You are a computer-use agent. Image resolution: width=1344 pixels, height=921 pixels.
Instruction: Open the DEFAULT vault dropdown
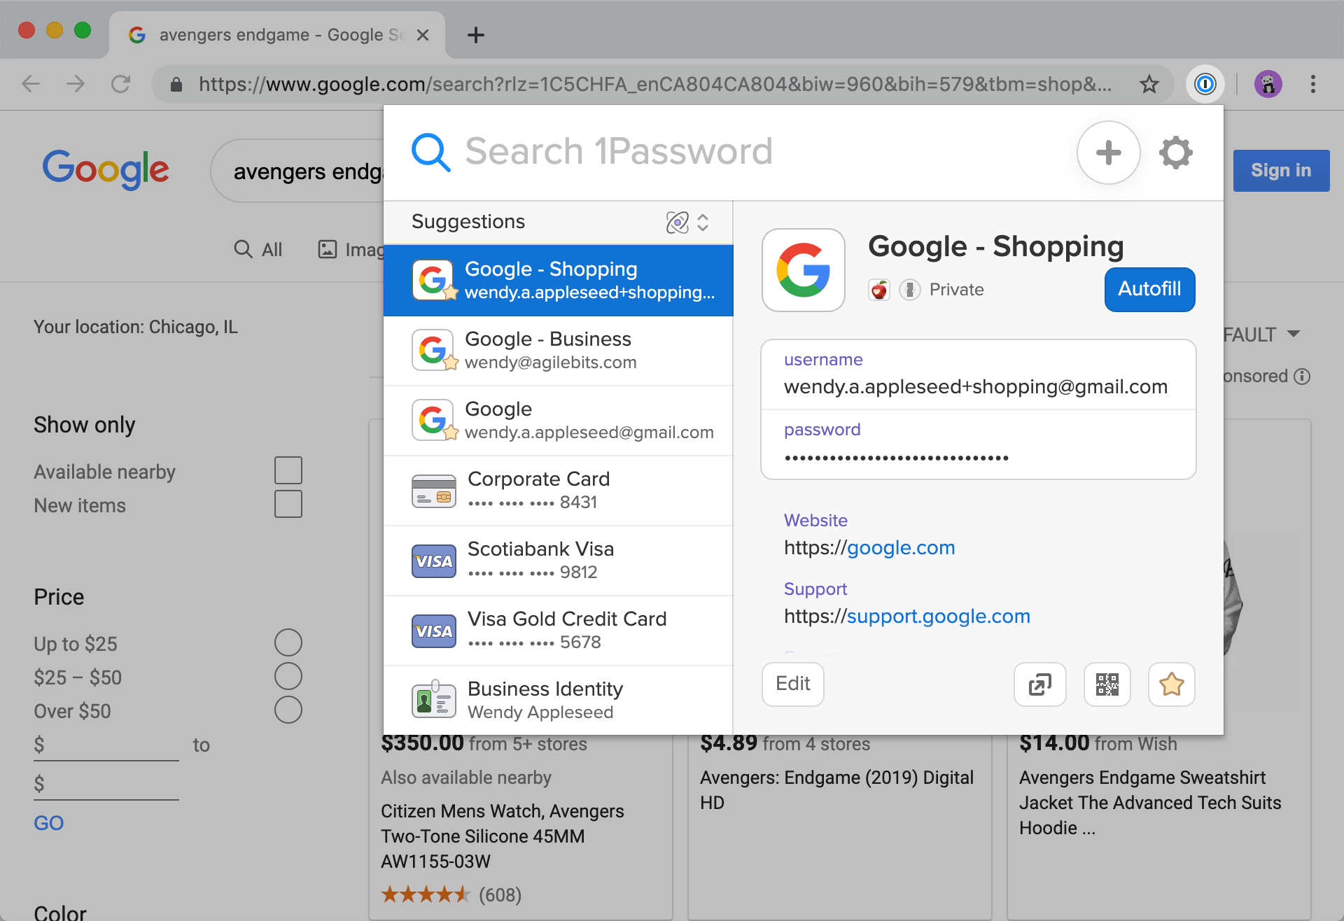click(x=1260, y=334)
